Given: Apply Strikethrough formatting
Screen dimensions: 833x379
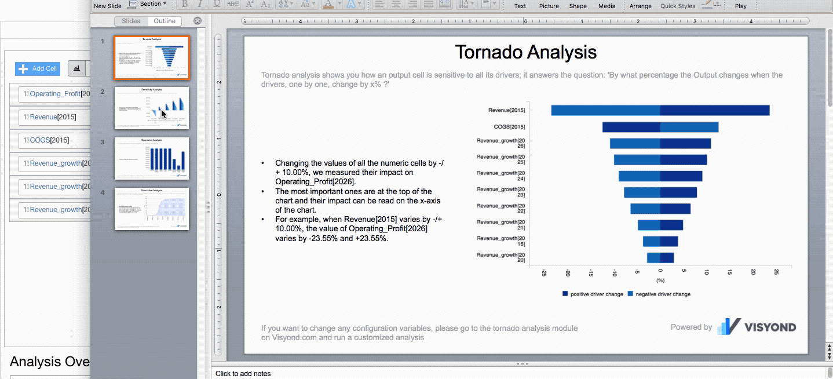Looking at the screenshot, I should point(233,4).
